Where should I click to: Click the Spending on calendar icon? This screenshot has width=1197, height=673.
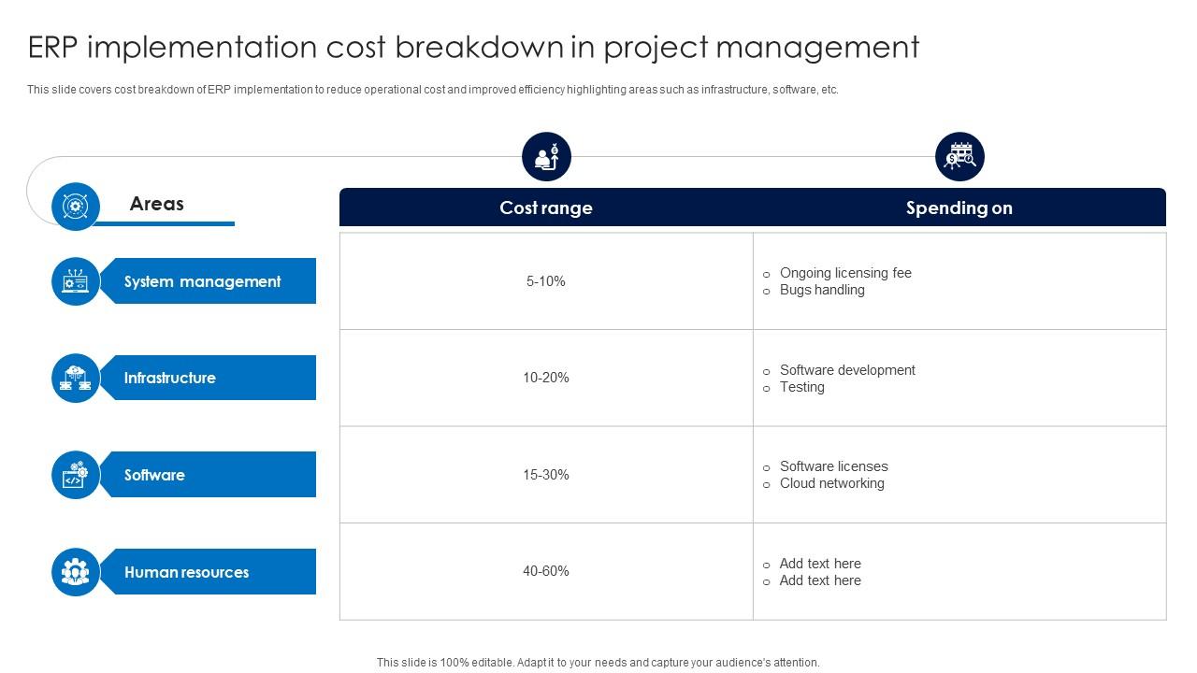[959, 157]
